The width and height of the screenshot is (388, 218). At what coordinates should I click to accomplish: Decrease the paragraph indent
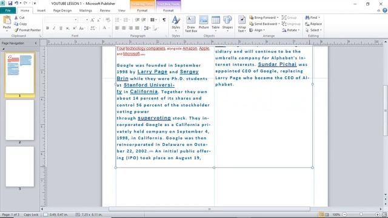coord(137,20)
